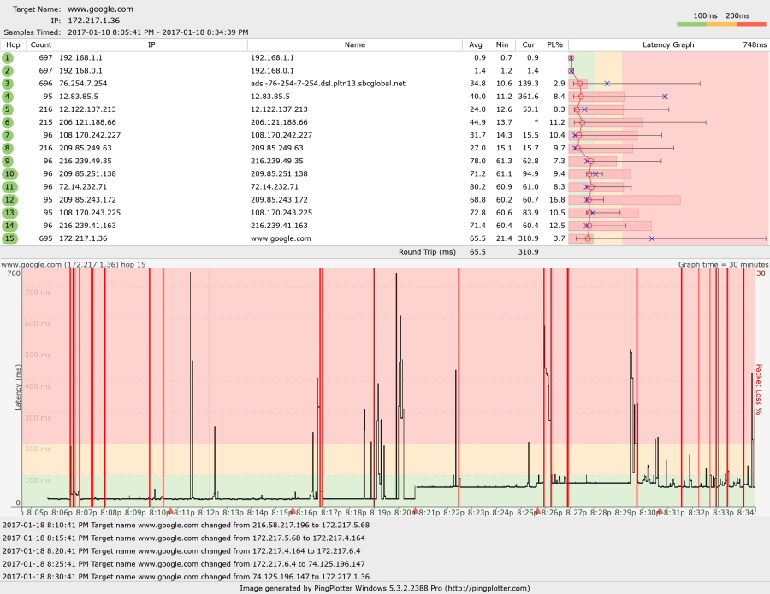Click the hop 12 green badge

point(8,200)
